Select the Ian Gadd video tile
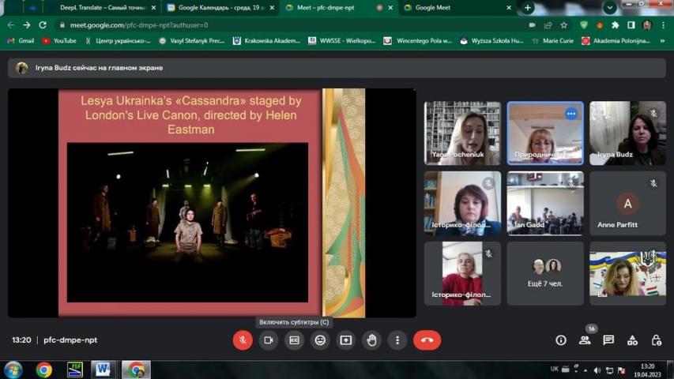 [545, 203]
